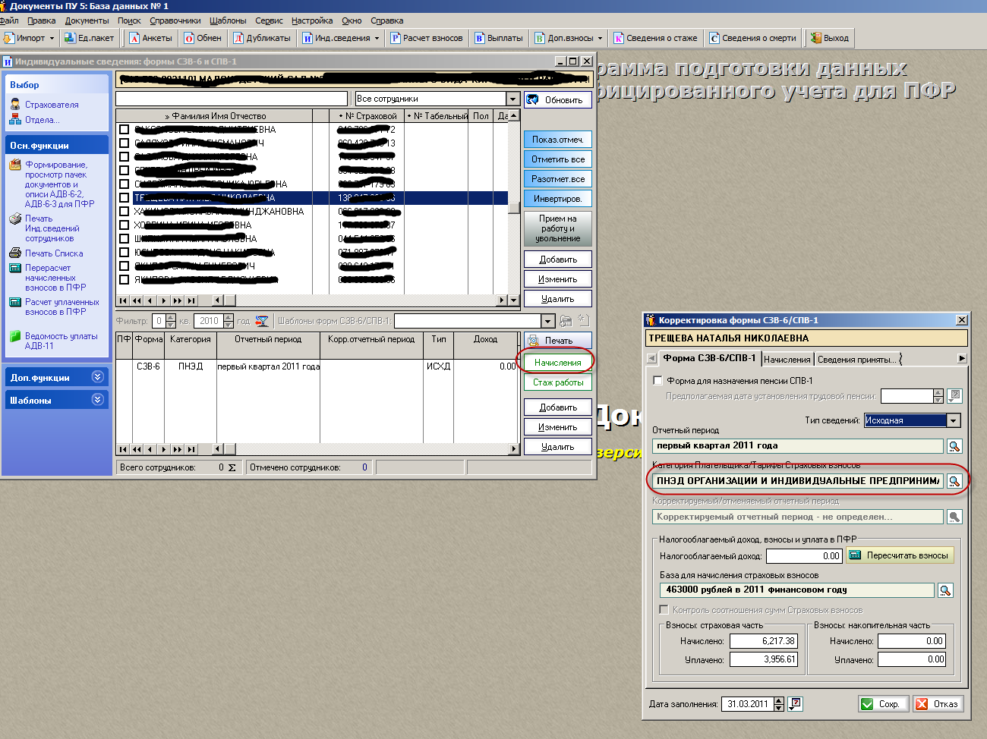Click the Налогооблагаемый доход input field

(803, 556)
